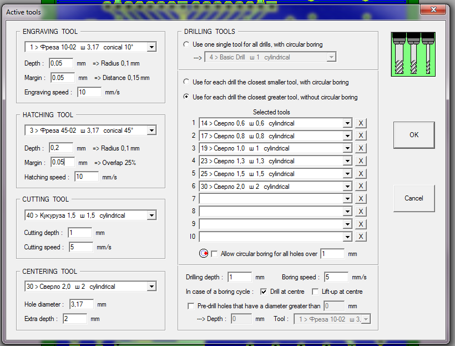
Task: Open the cutting tool Кукуруза 1,5 dropdown
Action: 152,215
